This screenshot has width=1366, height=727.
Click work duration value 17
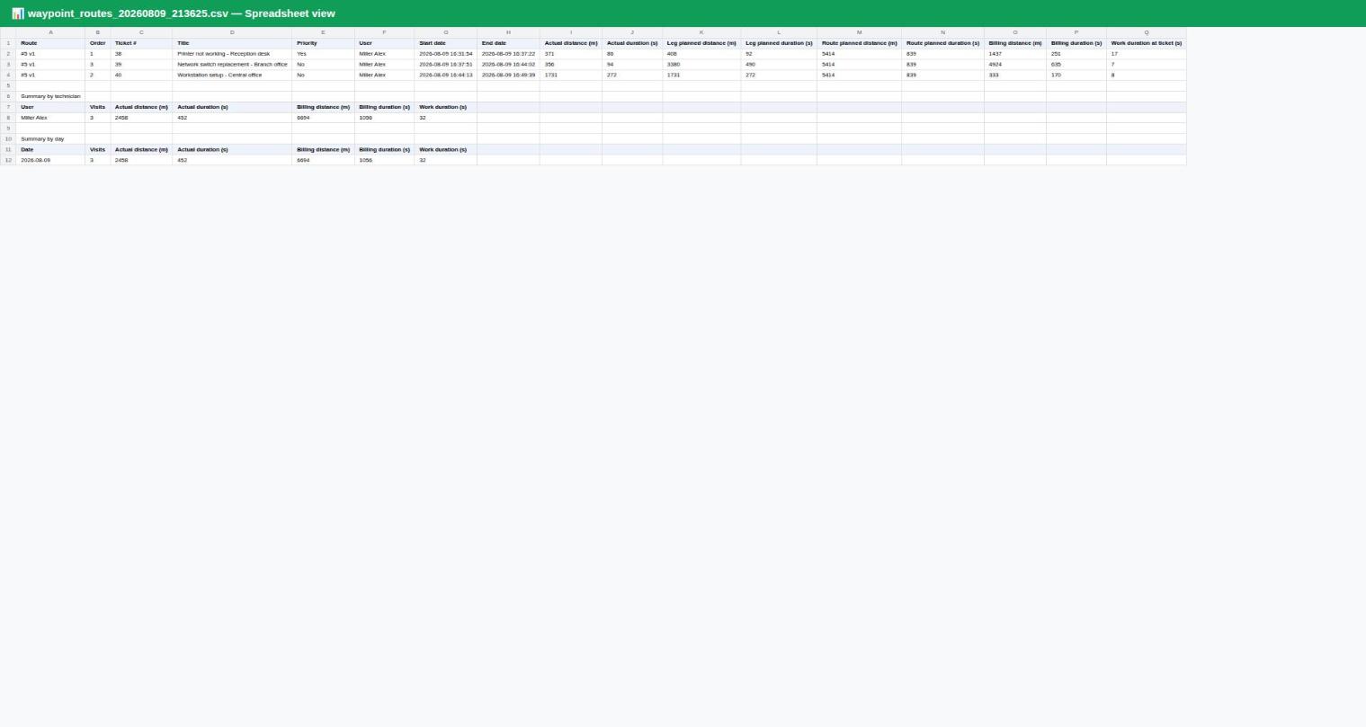[1147, 54]
